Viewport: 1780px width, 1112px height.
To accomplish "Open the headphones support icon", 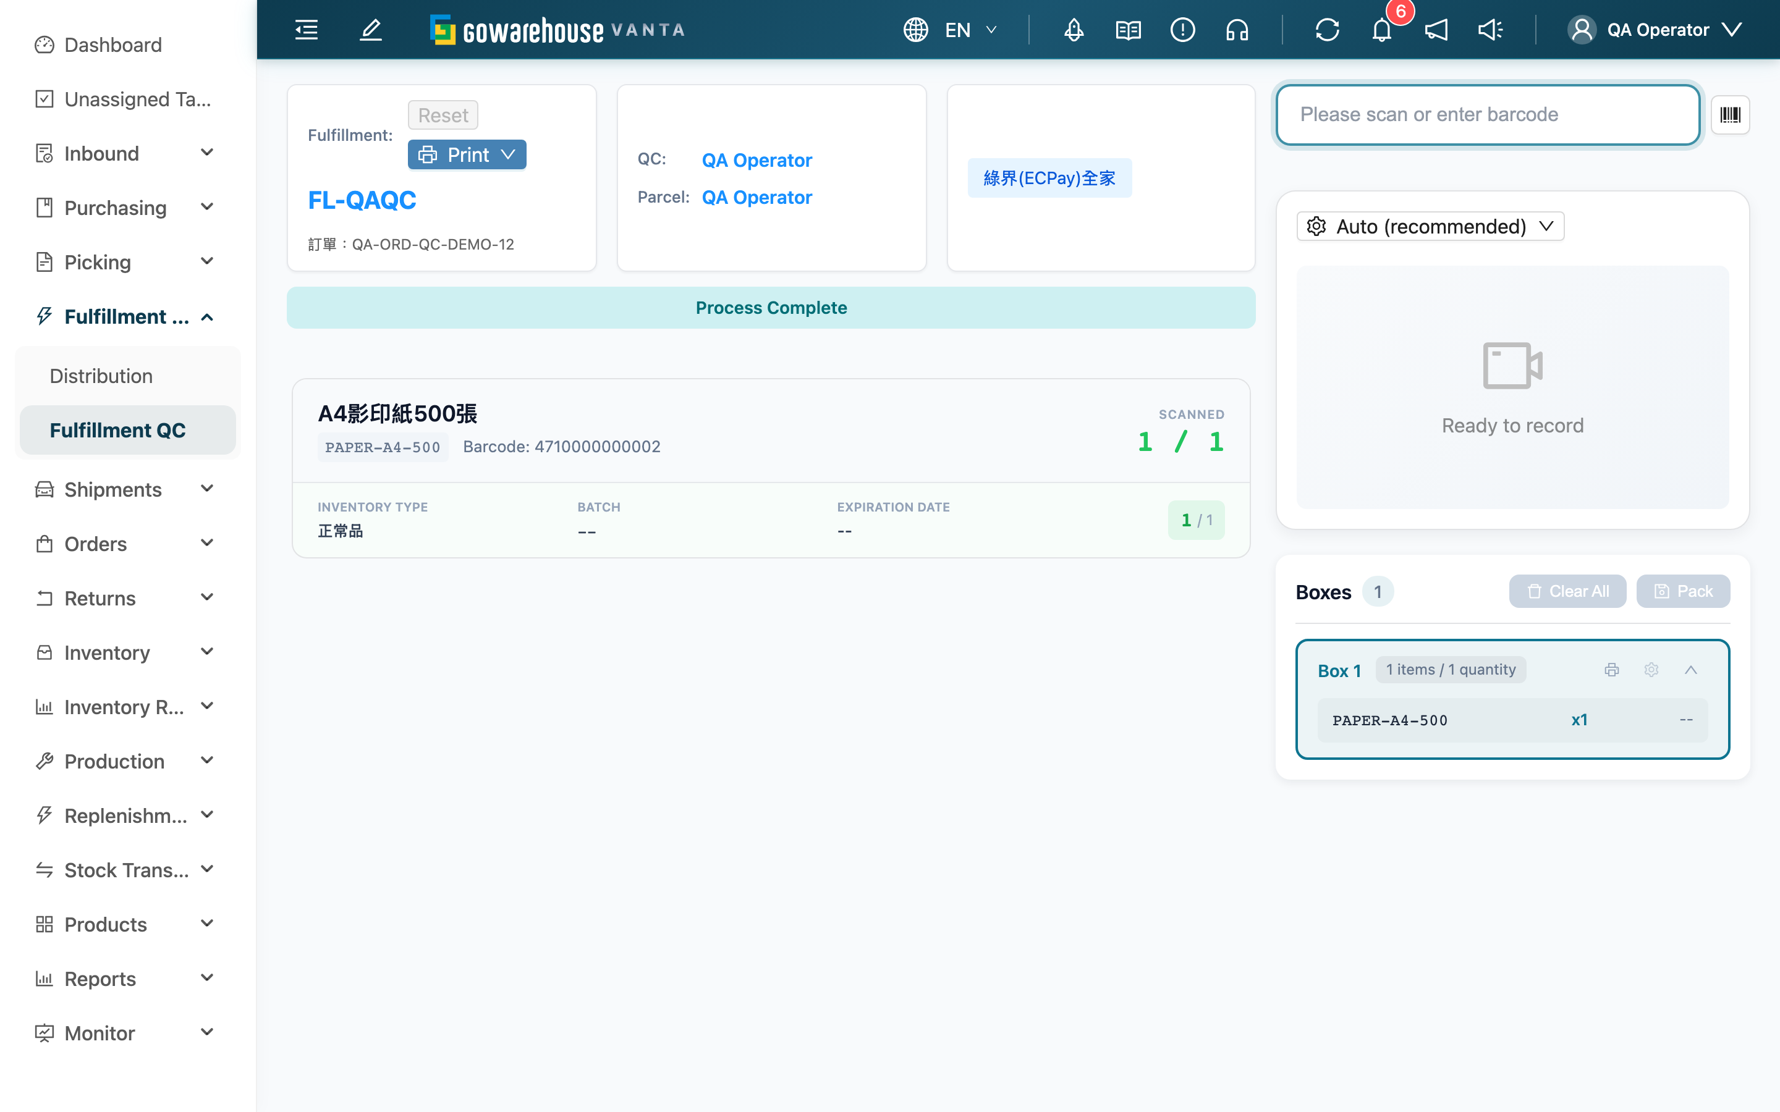I will 1237,30.
